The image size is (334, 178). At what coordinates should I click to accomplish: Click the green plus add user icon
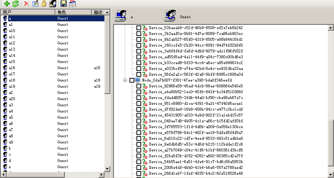[x=7, y=4]
